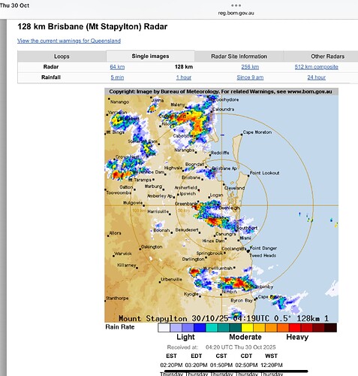This screenshot has height=376, width=358.
Task: View current warnings for Queensland link
Action: 69,41
